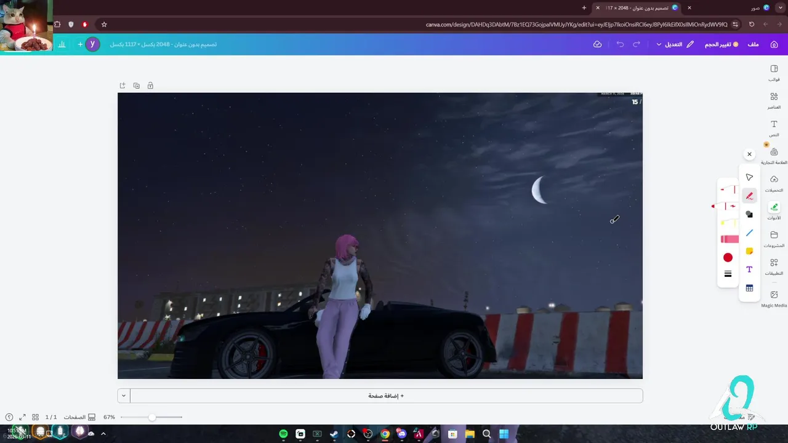Open the help question mark button
Image resolution: width=788 pixels, height=443 pixels.
pos(9,417)
